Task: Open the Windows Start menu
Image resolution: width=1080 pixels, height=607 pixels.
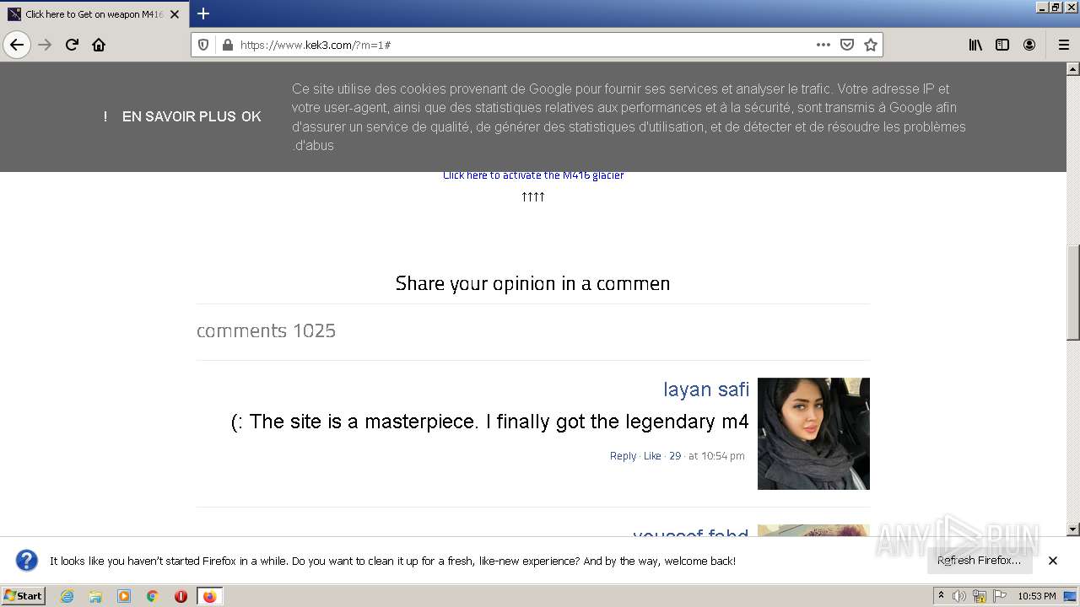Action: 24,596
